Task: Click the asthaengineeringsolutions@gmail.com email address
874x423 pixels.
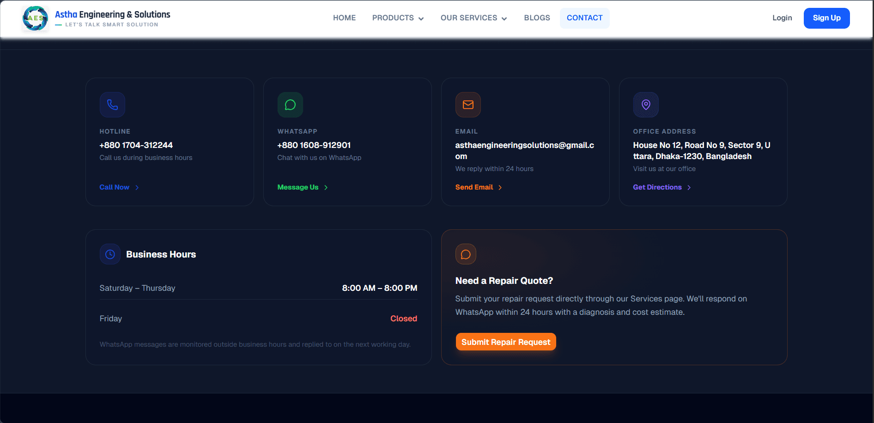Action: click(x=524, y=151)
